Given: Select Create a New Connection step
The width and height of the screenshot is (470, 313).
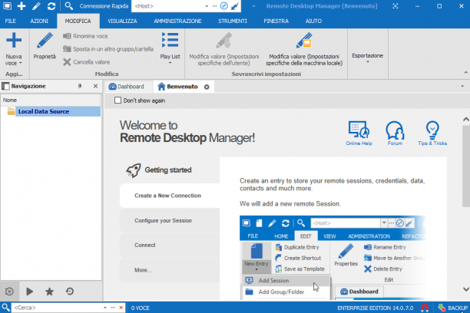Looking at the screenshot, I should point(170,196).
